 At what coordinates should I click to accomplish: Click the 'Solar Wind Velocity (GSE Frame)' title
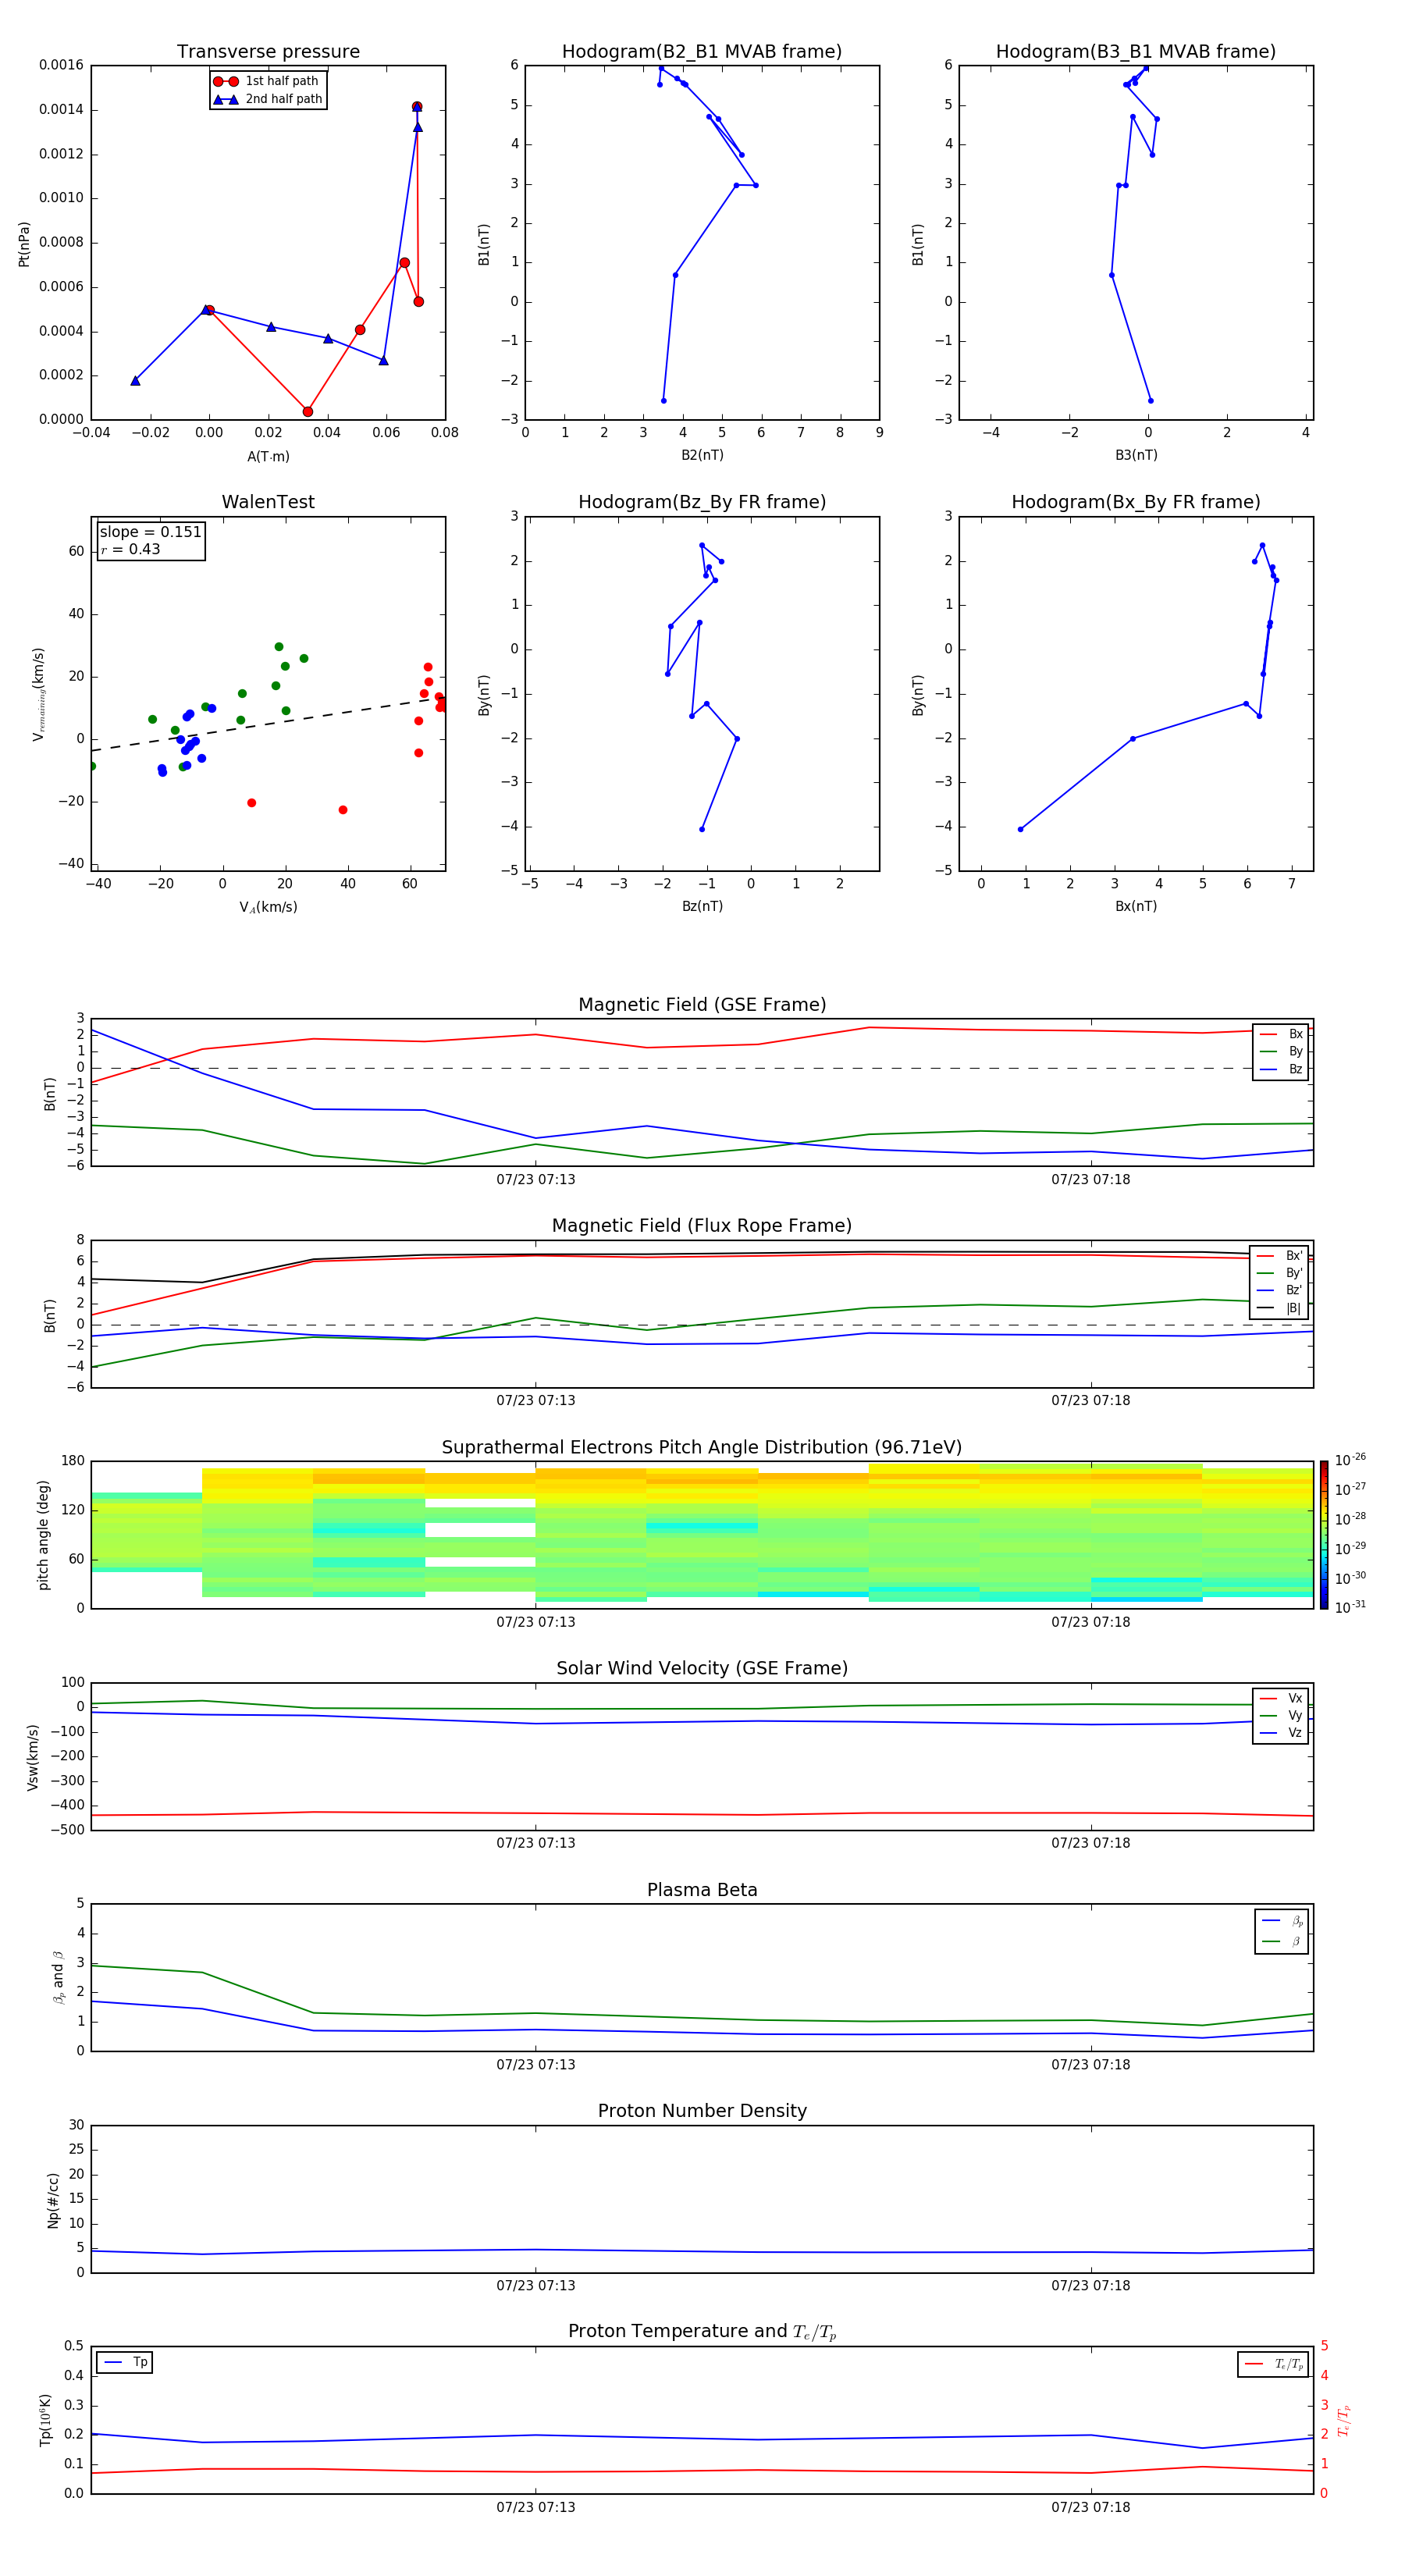(x=702, y=1668)
